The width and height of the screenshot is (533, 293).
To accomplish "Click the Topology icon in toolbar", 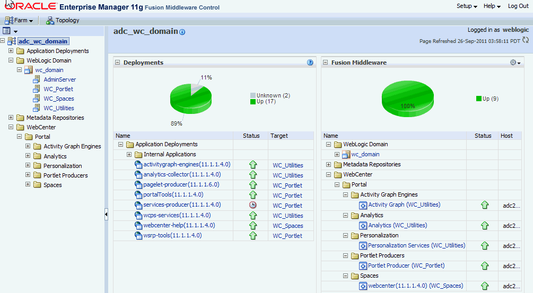I will click(50, 20).
